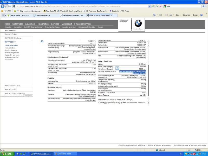Open Motorräder in site navigation

click(x=17, y=24)
